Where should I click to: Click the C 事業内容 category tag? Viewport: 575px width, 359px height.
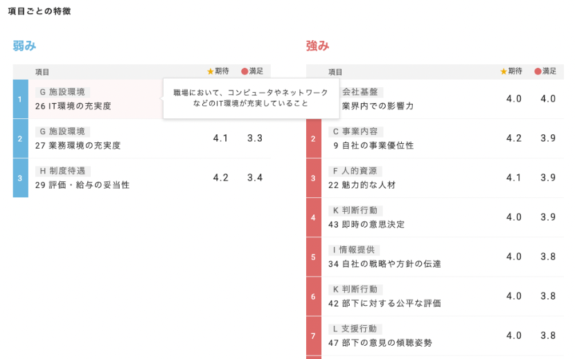click(355, 131)
